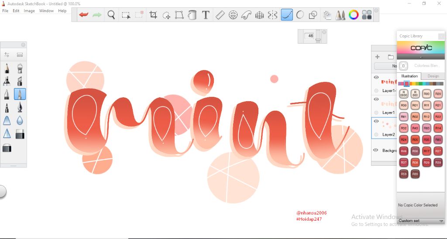Choose the R05 Copic swatch
447x239 pixels.
[x=415, y=140]
